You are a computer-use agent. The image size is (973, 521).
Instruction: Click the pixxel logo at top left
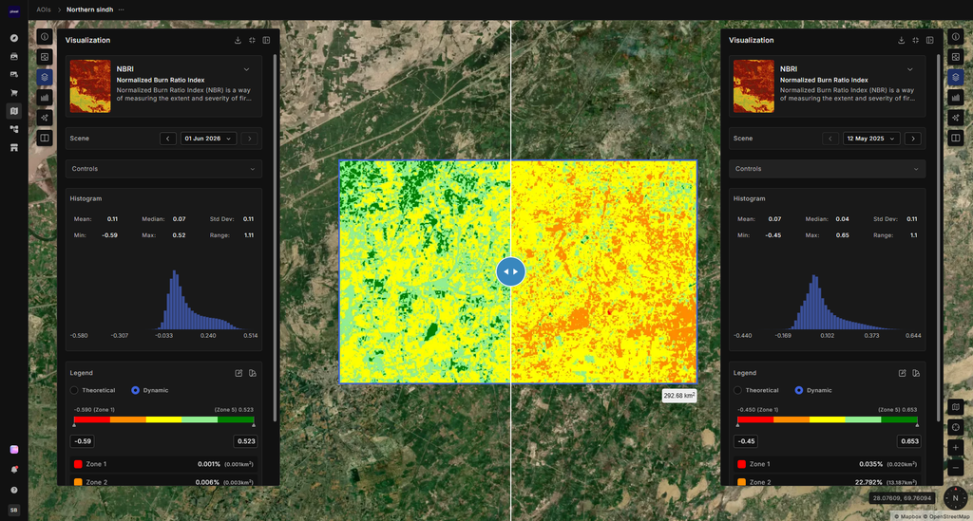point(13,11)
